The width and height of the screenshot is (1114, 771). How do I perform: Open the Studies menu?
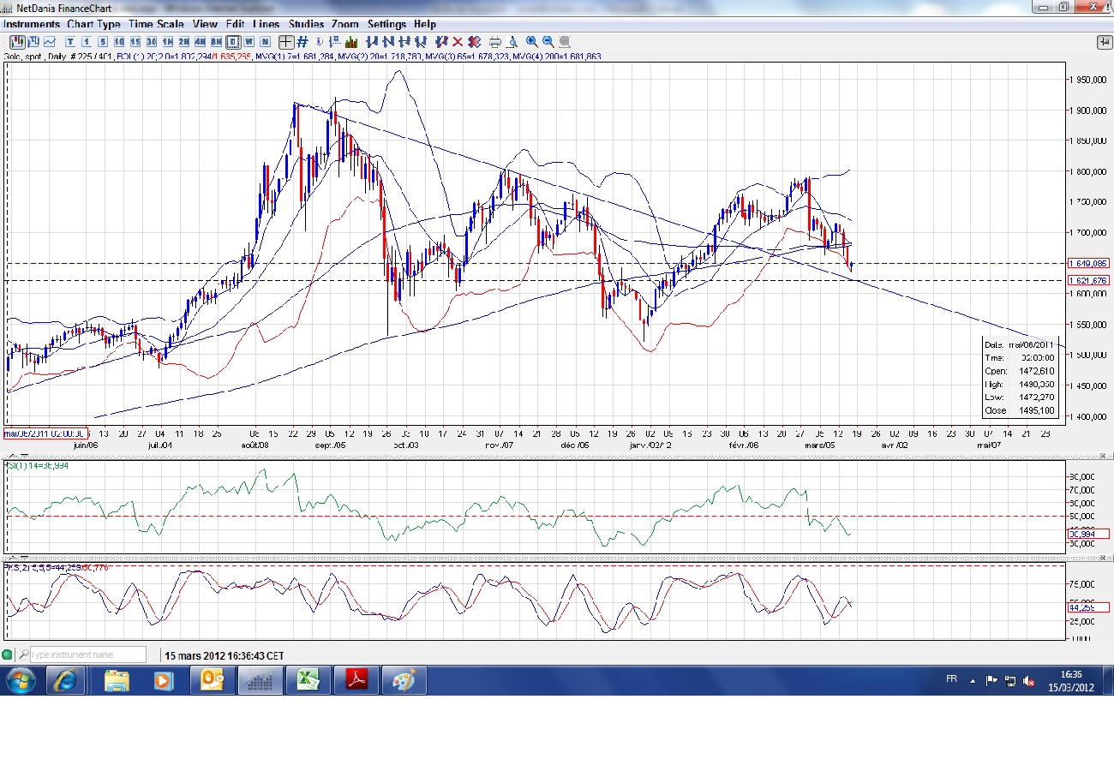[306, 24]
